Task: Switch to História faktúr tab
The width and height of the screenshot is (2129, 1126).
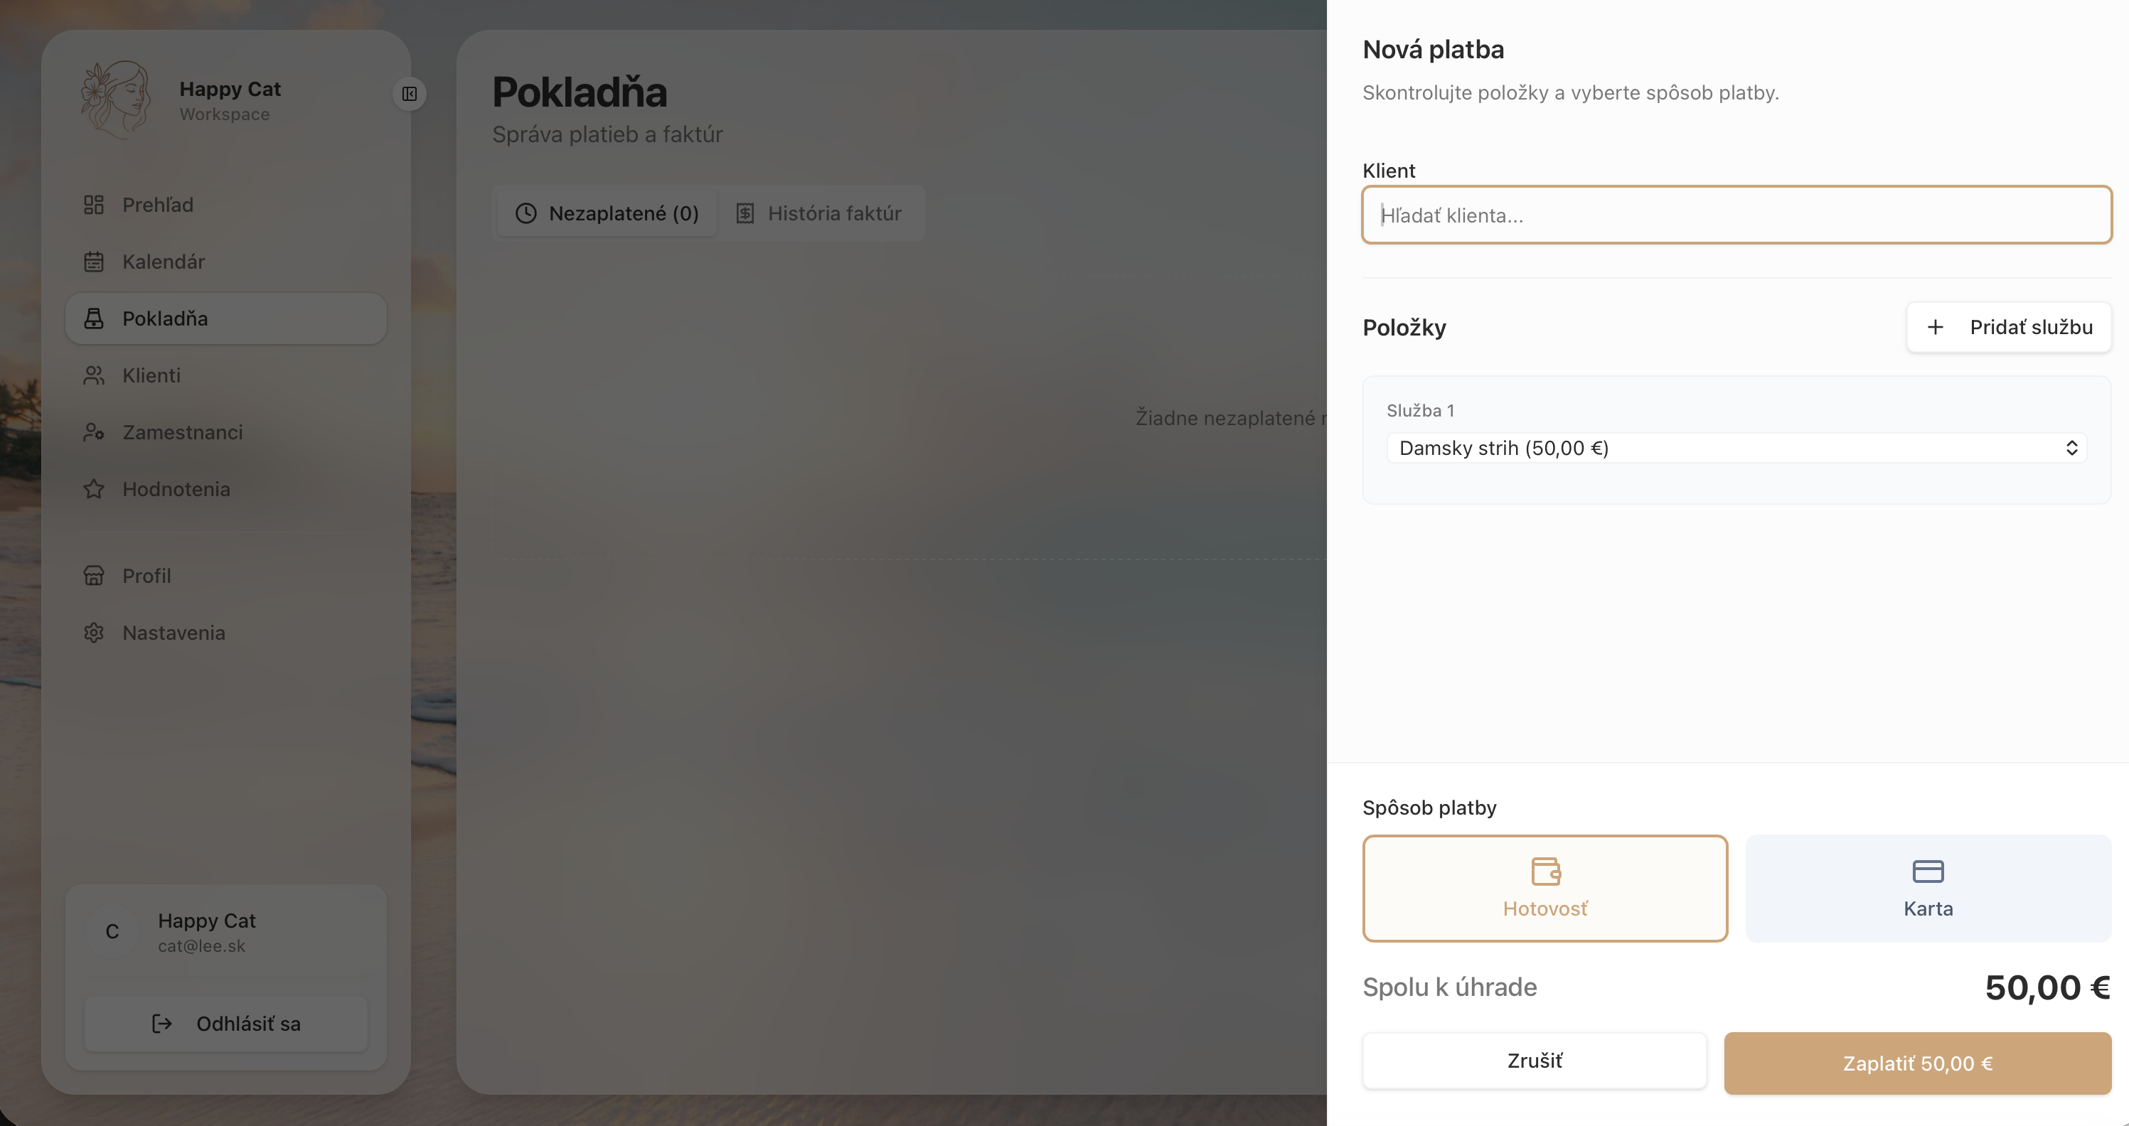Action: click(x=818, y=214)
